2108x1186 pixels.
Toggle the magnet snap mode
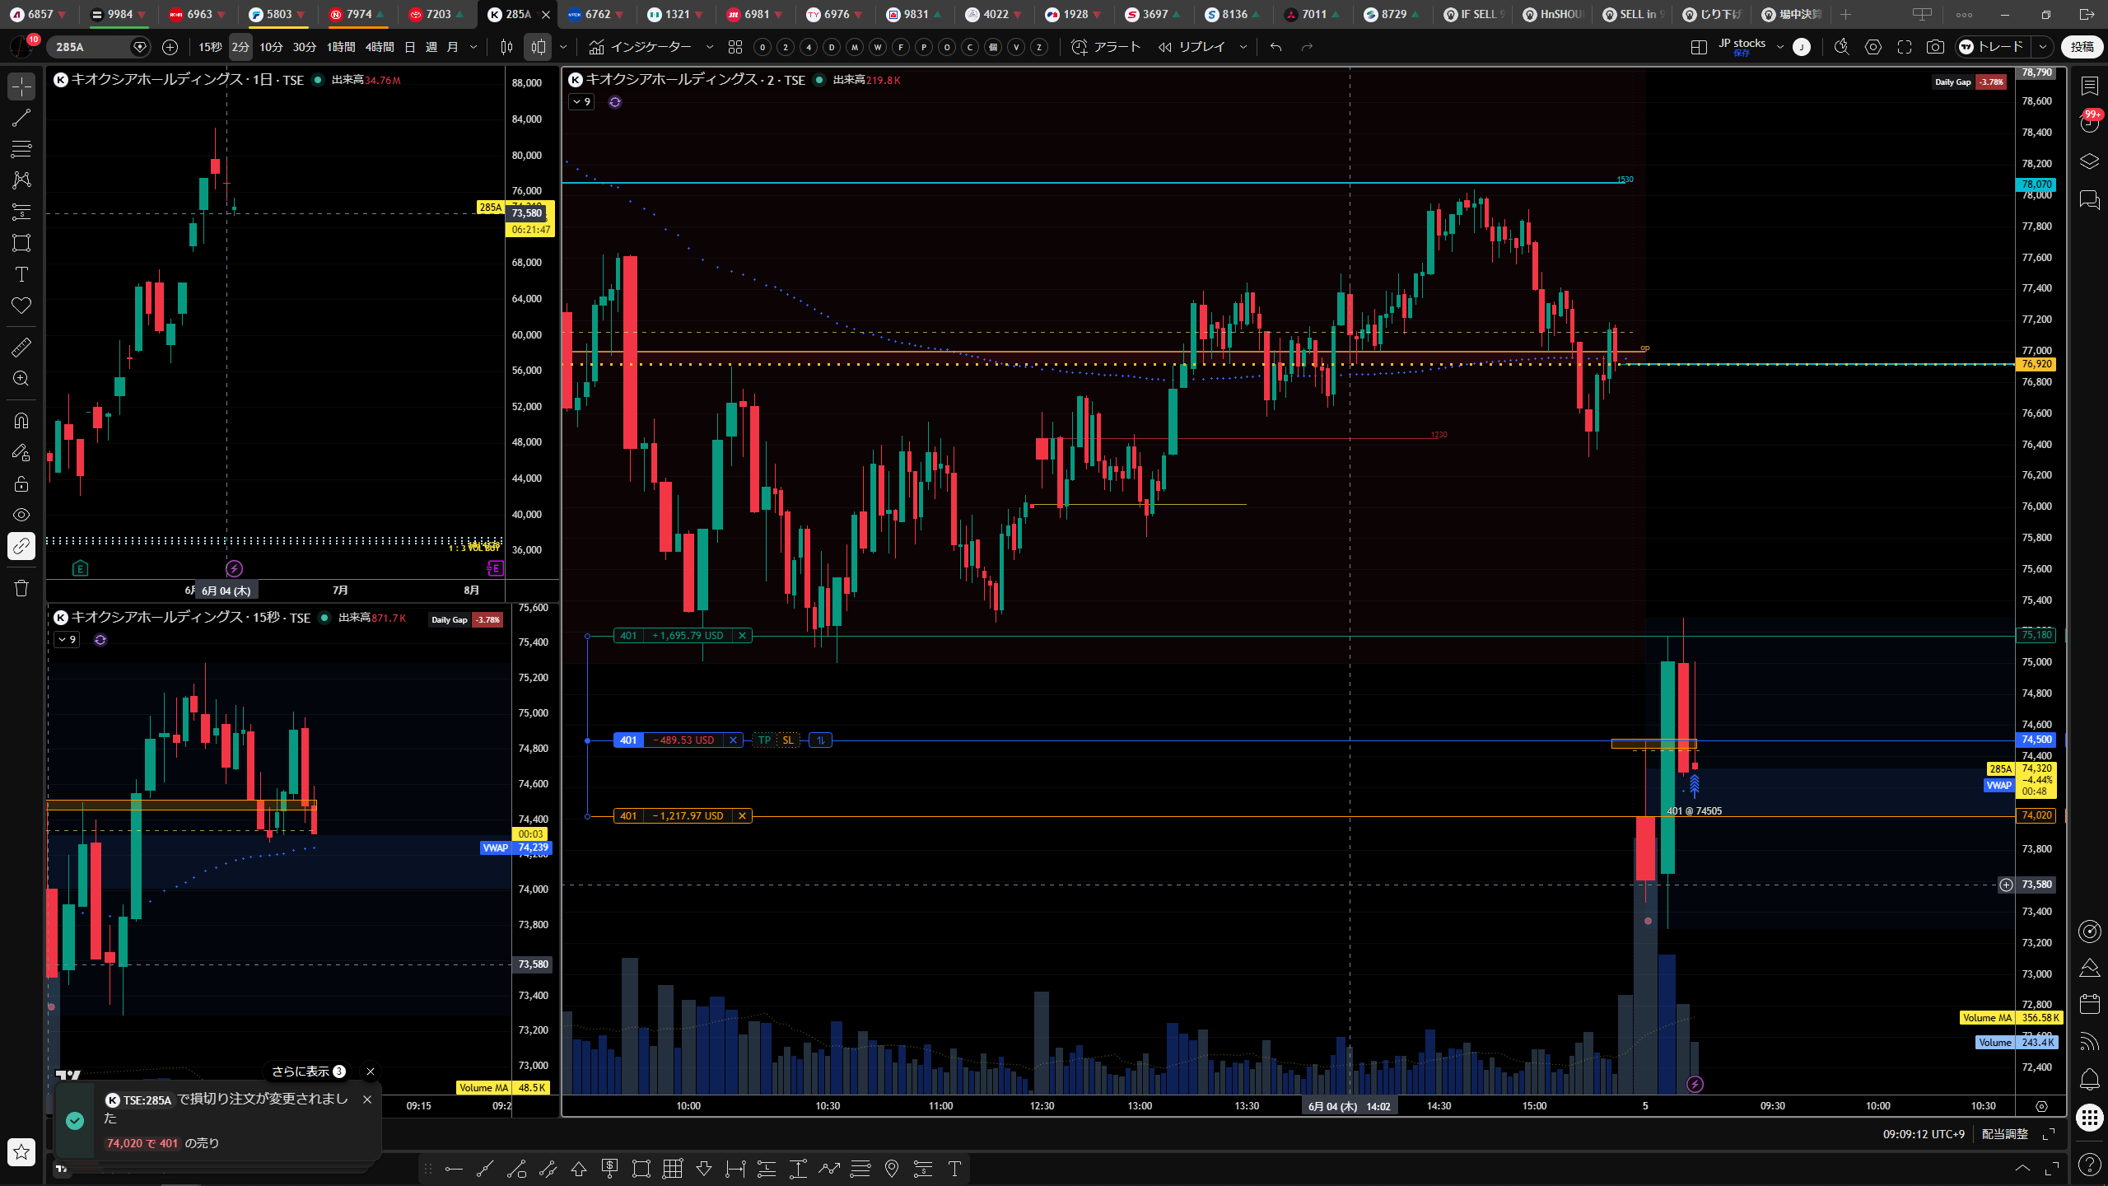pos(21,421)
